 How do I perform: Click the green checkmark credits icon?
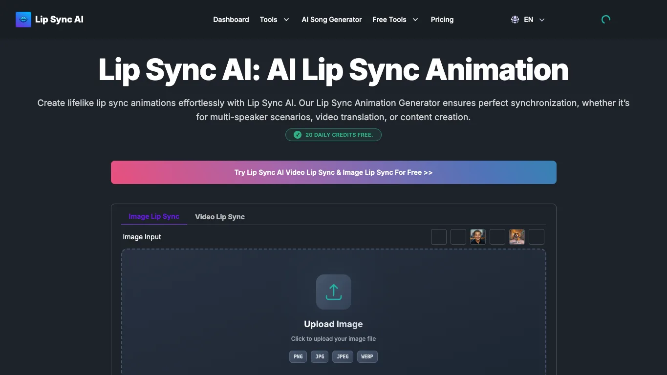click(x=298, y=135)
